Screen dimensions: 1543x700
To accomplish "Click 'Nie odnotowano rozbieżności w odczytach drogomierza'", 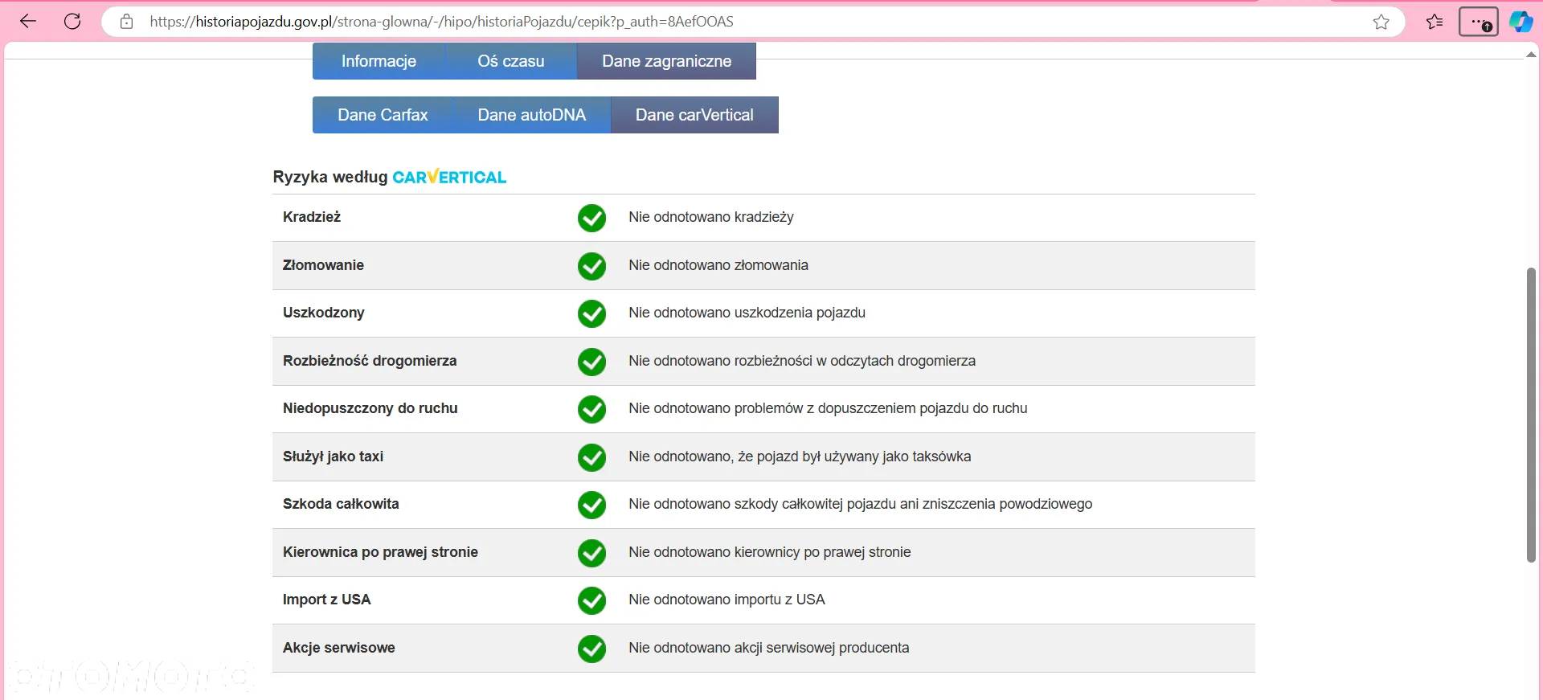I will pyautogui.click(x=802, y=361).
